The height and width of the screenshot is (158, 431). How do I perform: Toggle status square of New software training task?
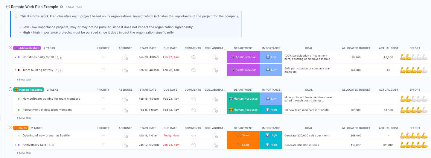point(19,99)
